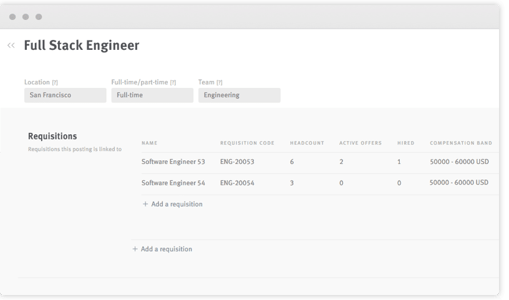This screenshot has width=509, height=300.
Task: Click plus icon beside upper Add a requisition
Action: click(x=145, y=204)
